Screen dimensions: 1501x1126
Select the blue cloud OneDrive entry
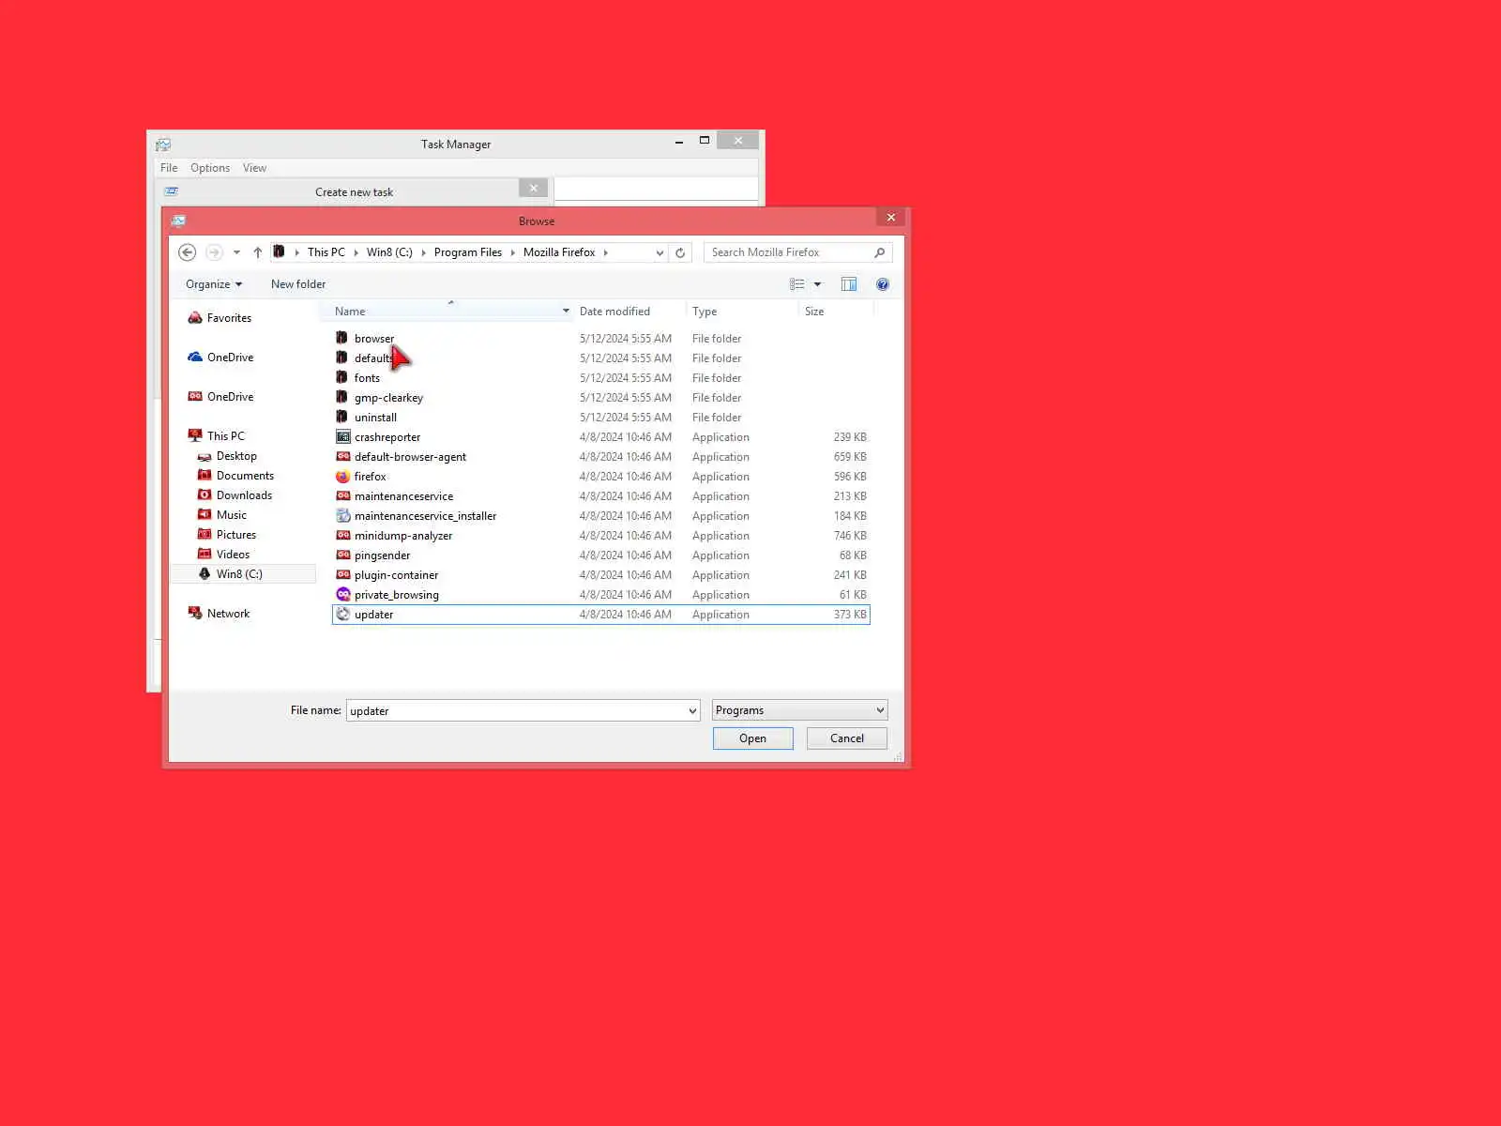(x=230, y=358)
